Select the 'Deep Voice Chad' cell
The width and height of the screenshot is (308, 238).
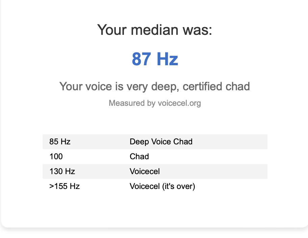161,142
